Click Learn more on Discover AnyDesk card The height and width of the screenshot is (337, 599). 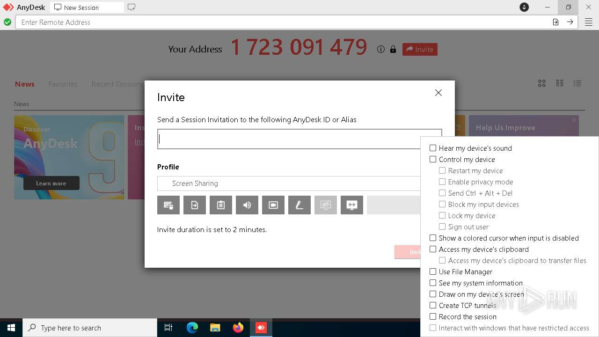click(x=51, y=183)
